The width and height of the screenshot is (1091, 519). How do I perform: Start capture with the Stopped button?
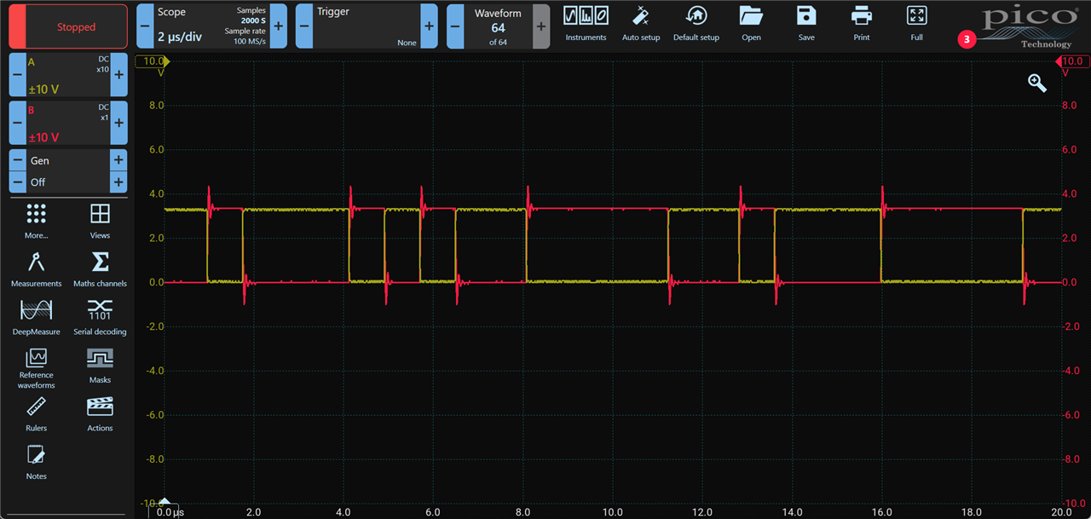click(68, 26)
